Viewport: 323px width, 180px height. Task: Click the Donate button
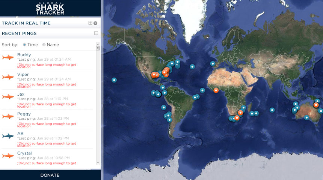tap(50, 175)
